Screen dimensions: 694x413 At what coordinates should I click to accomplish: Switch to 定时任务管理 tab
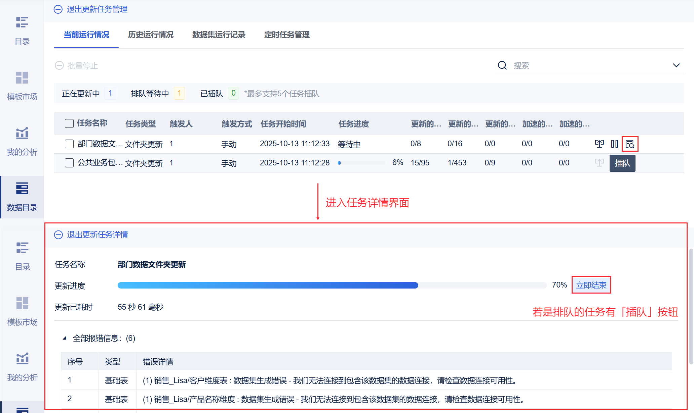287,35
